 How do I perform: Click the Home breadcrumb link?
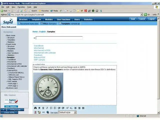tap(35, 32)
